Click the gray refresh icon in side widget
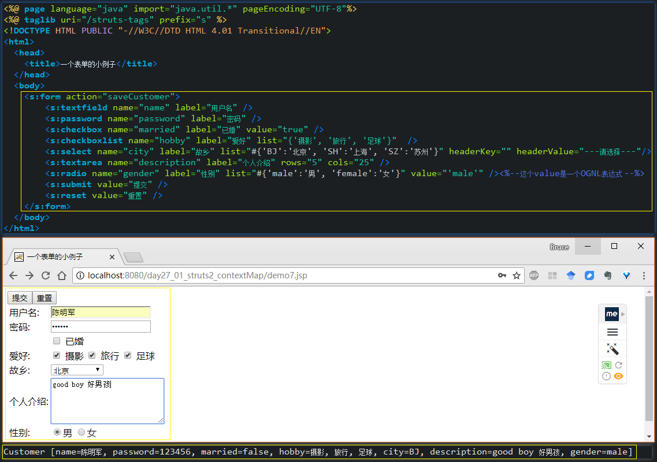Viewport: 657px width, 462px height. [x=618, y=365]
